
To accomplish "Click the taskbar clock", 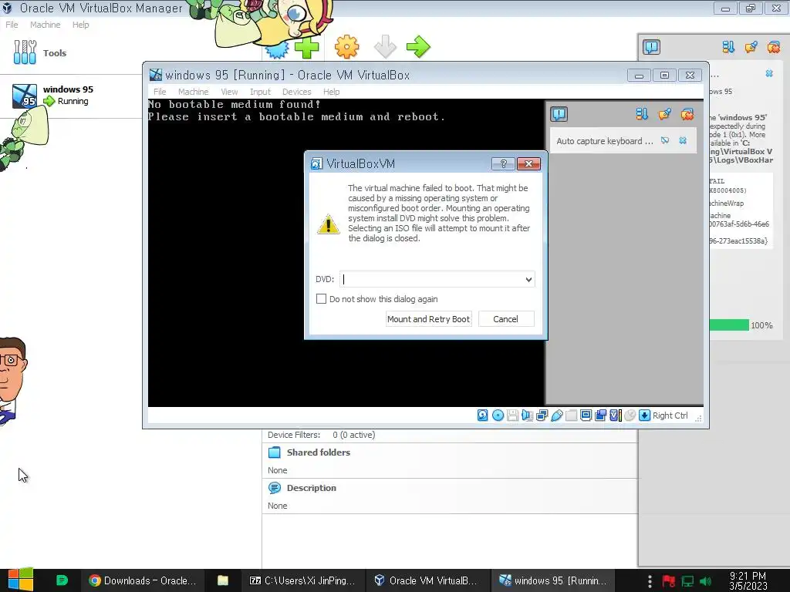I will (748, 580).
